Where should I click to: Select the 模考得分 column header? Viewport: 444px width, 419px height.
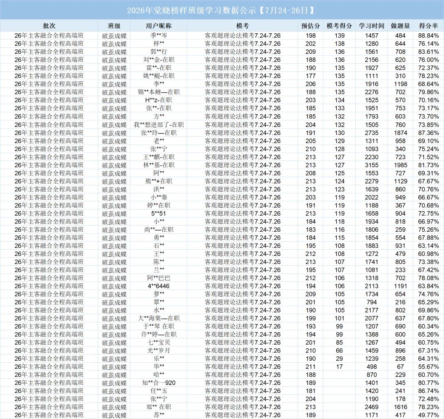pyautogui.click(x=339, y=26)
